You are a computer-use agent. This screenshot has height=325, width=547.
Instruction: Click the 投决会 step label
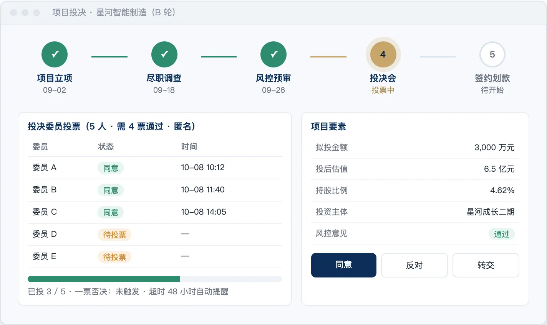tap(383, 78)
